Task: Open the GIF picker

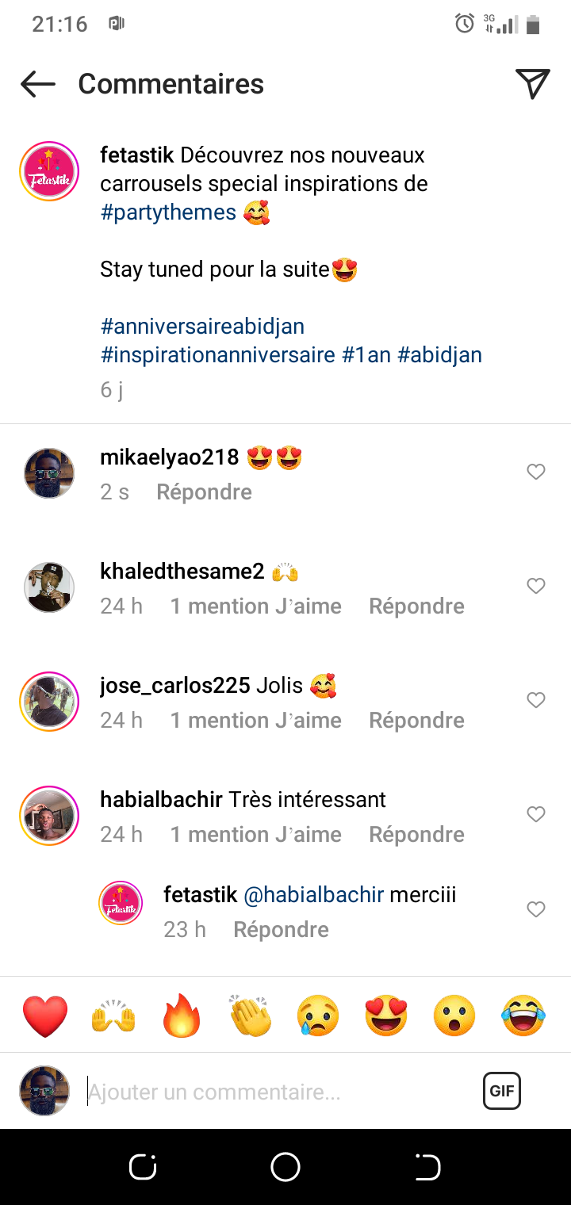Action: click(501, 1091)
